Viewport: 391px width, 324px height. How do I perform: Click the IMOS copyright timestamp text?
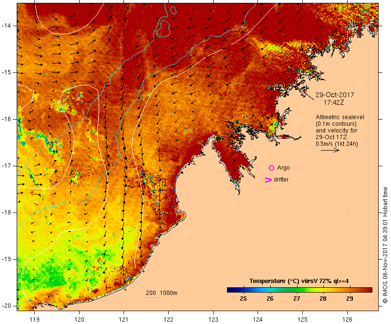tap(385, 245)
